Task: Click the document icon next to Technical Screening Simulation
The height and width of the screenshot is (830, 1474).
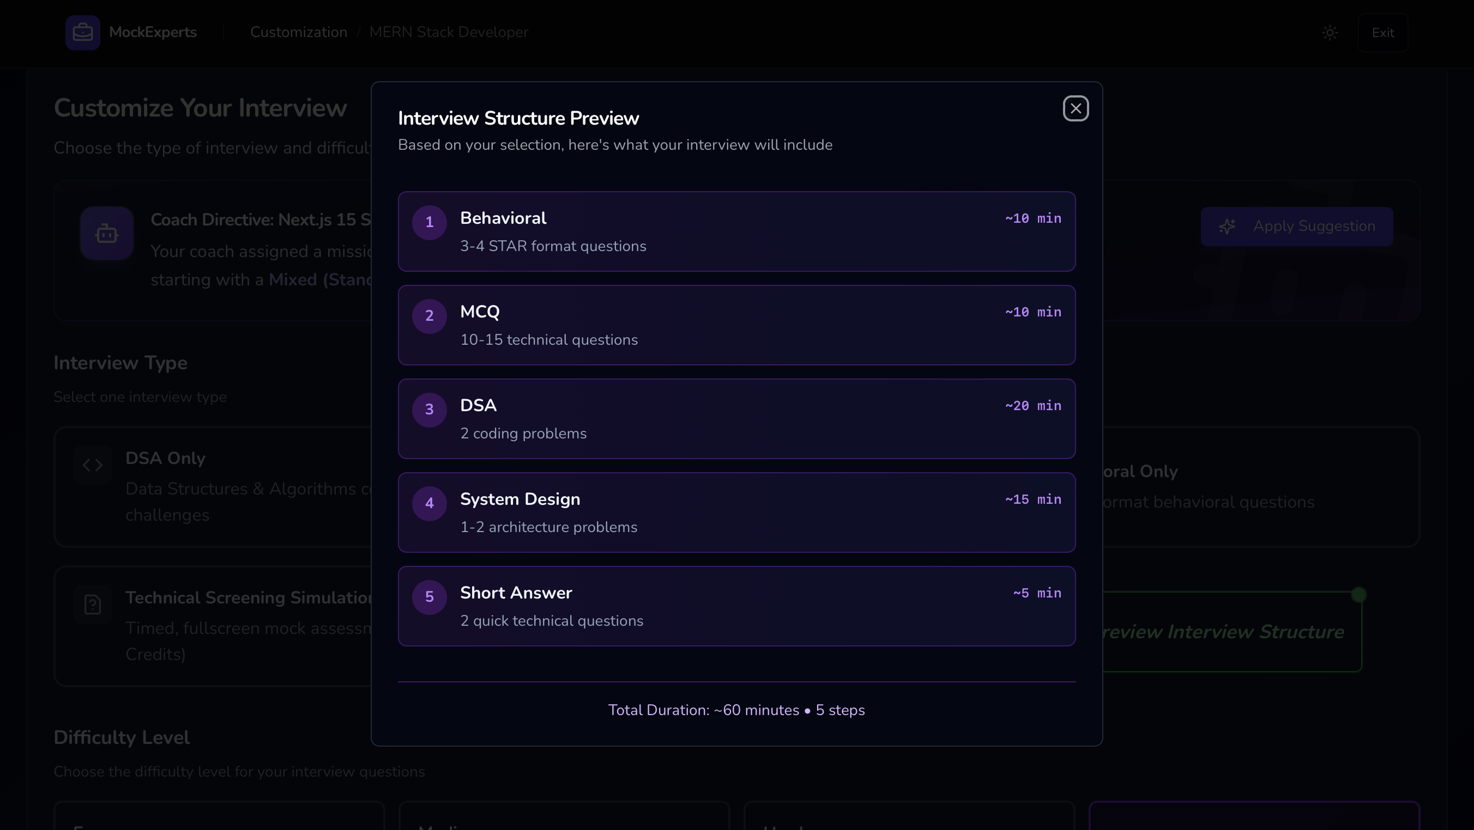Action: coord(92,604)
